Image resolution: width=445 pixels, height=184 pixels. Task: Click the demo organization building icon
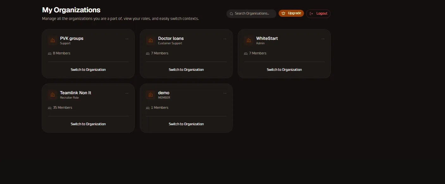click(x=151, y=95)
